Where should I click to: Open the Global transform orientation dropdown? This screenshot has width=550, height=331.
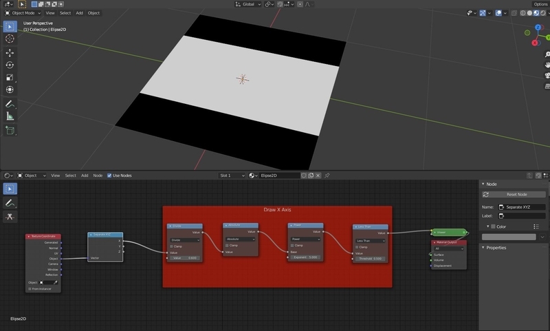[x=248, y=4]
